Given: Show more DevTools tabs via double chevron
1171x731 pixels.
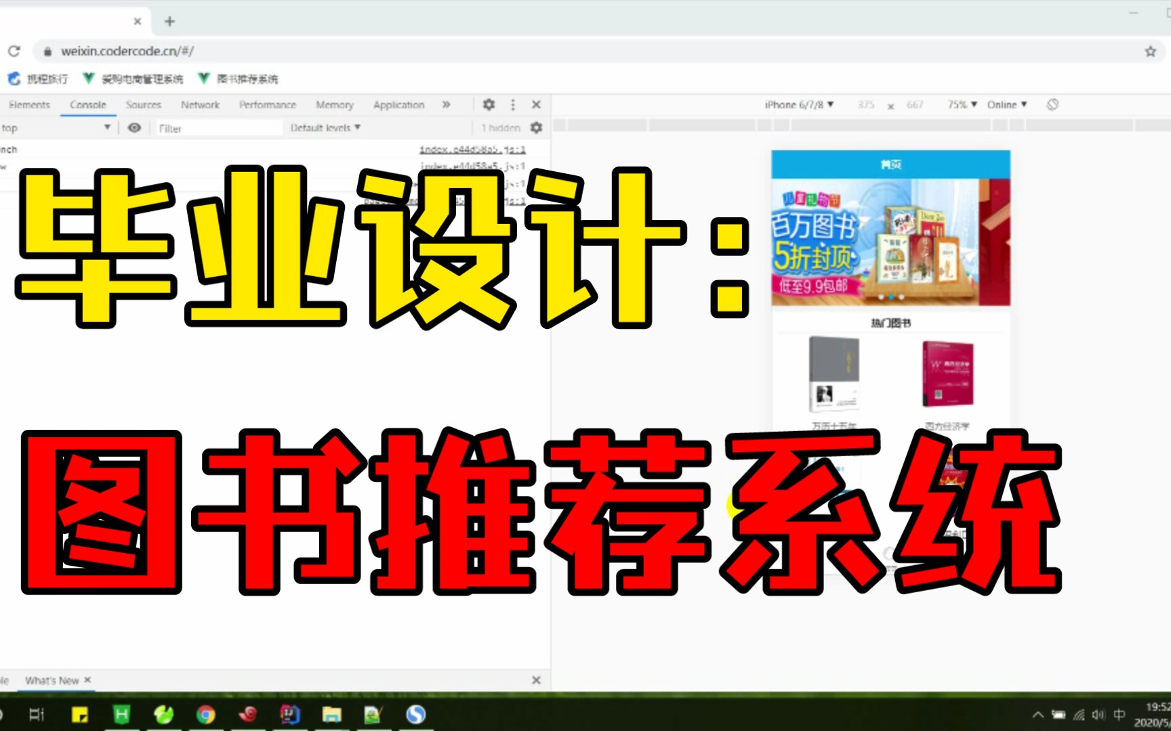Looking at the screenshot, I should pyautogui.click(x=446, y=105).
